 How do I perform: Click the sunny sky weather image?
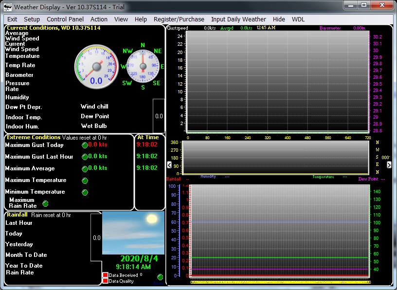(x=133, y=233)
